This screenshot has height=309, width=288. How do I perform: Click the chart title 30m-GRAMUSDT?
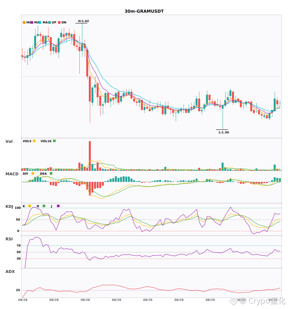[144, 11]
